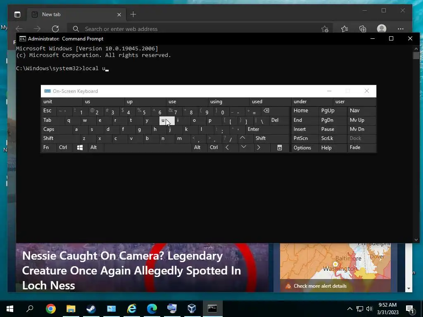The height and width of the screenshot is (317, 423).
Task: Open Edge Settings and more menu
Action: (x=401, y=29)
